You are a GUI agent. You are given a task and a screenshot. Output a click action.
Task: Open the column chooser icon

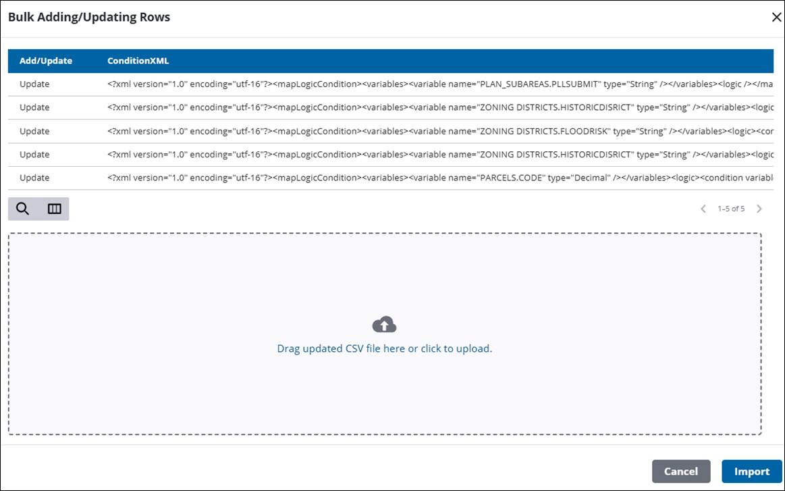click(x=54, y=209)
